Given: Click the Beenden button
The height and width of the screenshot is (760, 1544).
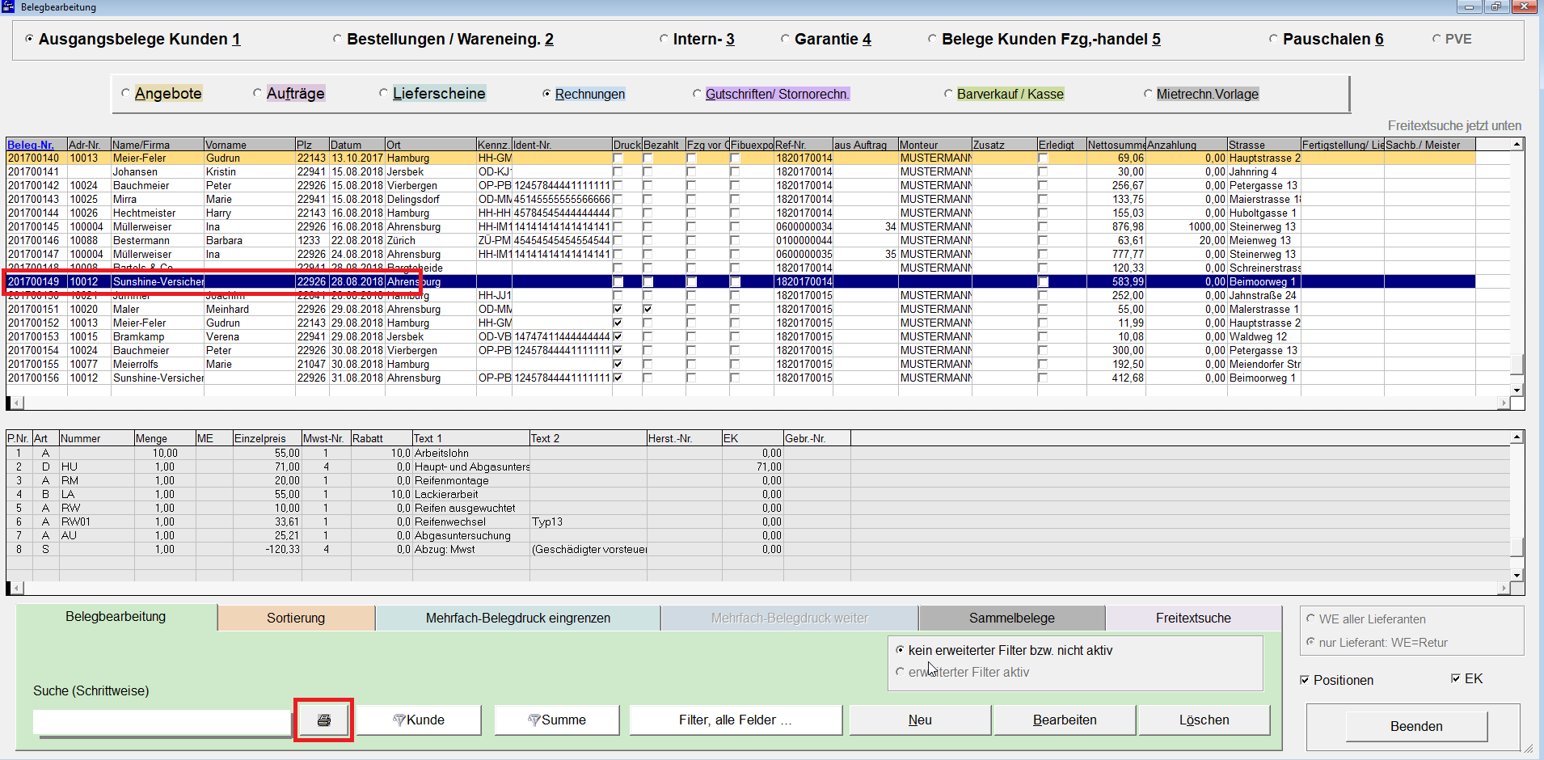Looking at the screenshot, I should [x=1416, y=726].
